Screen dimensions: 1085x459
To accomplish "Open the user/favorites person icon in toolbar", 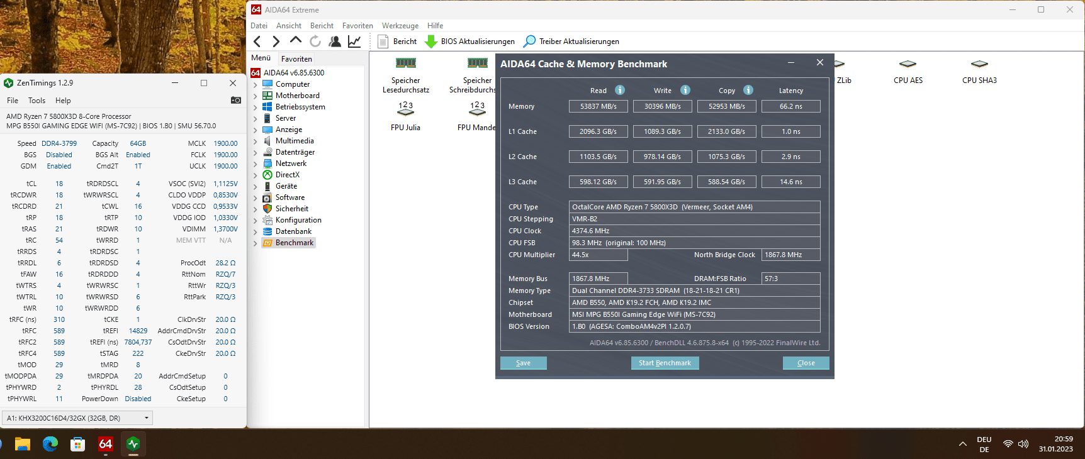I will (335, 41).
